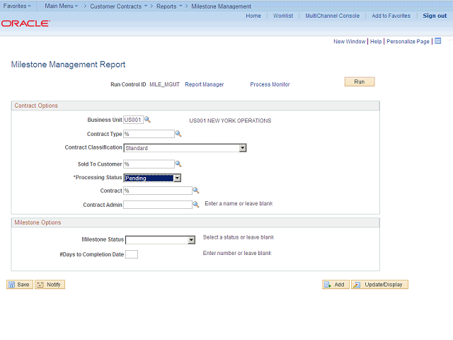The height and width of the screenshot is (340, 453).
Task: Open Customer Contracts breadcrumb menu
Action: (118, 6)
